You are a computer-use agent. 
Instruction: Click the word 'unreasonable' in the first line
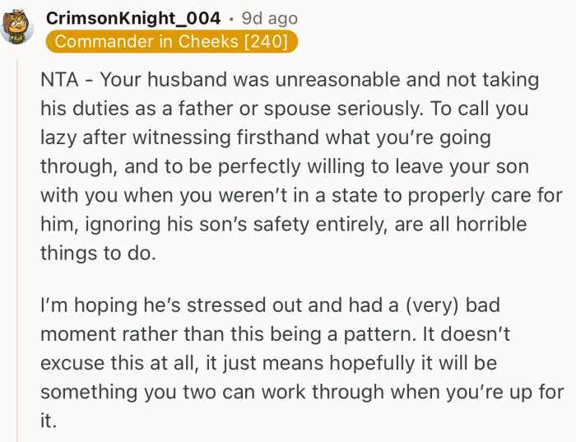pos(337,80)
